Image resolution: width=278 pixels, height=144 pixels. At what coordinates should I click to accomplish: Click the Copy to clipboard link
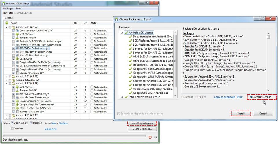[224, 97]
